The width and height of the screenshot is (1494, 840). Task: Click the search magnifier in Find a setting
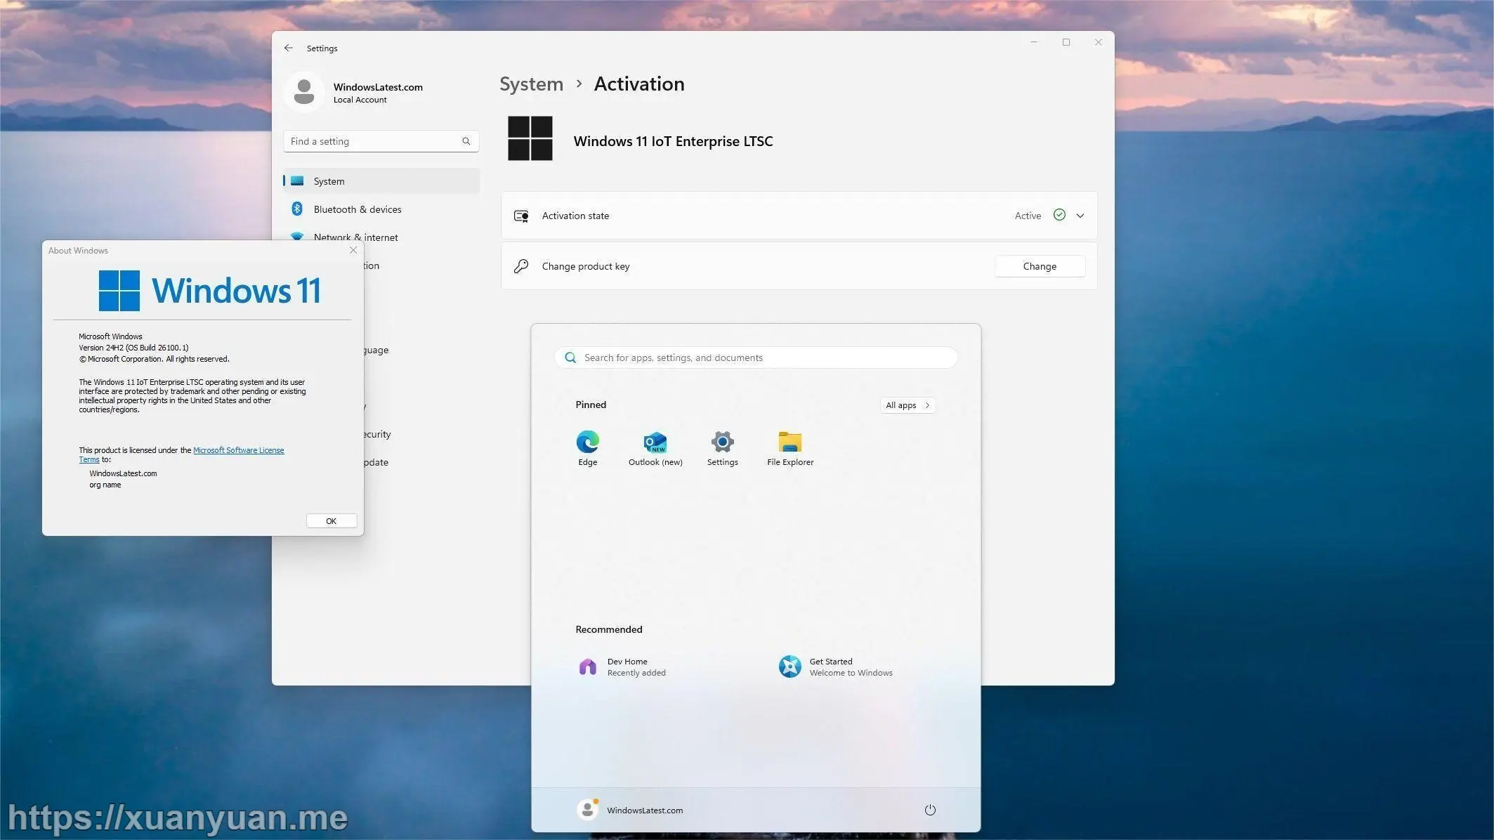[466, 141]
